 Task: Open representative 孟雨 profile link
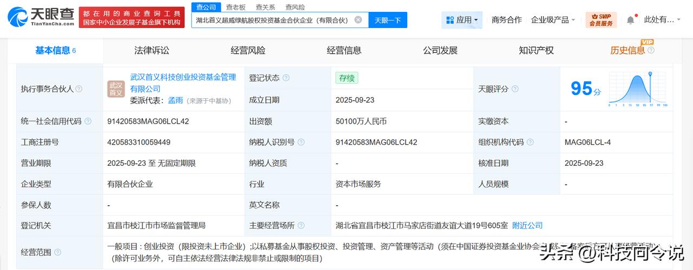(175, 100)
